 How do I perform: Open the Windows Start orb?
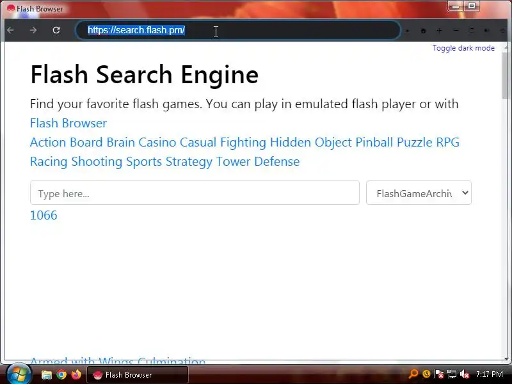tap(19, 374)
